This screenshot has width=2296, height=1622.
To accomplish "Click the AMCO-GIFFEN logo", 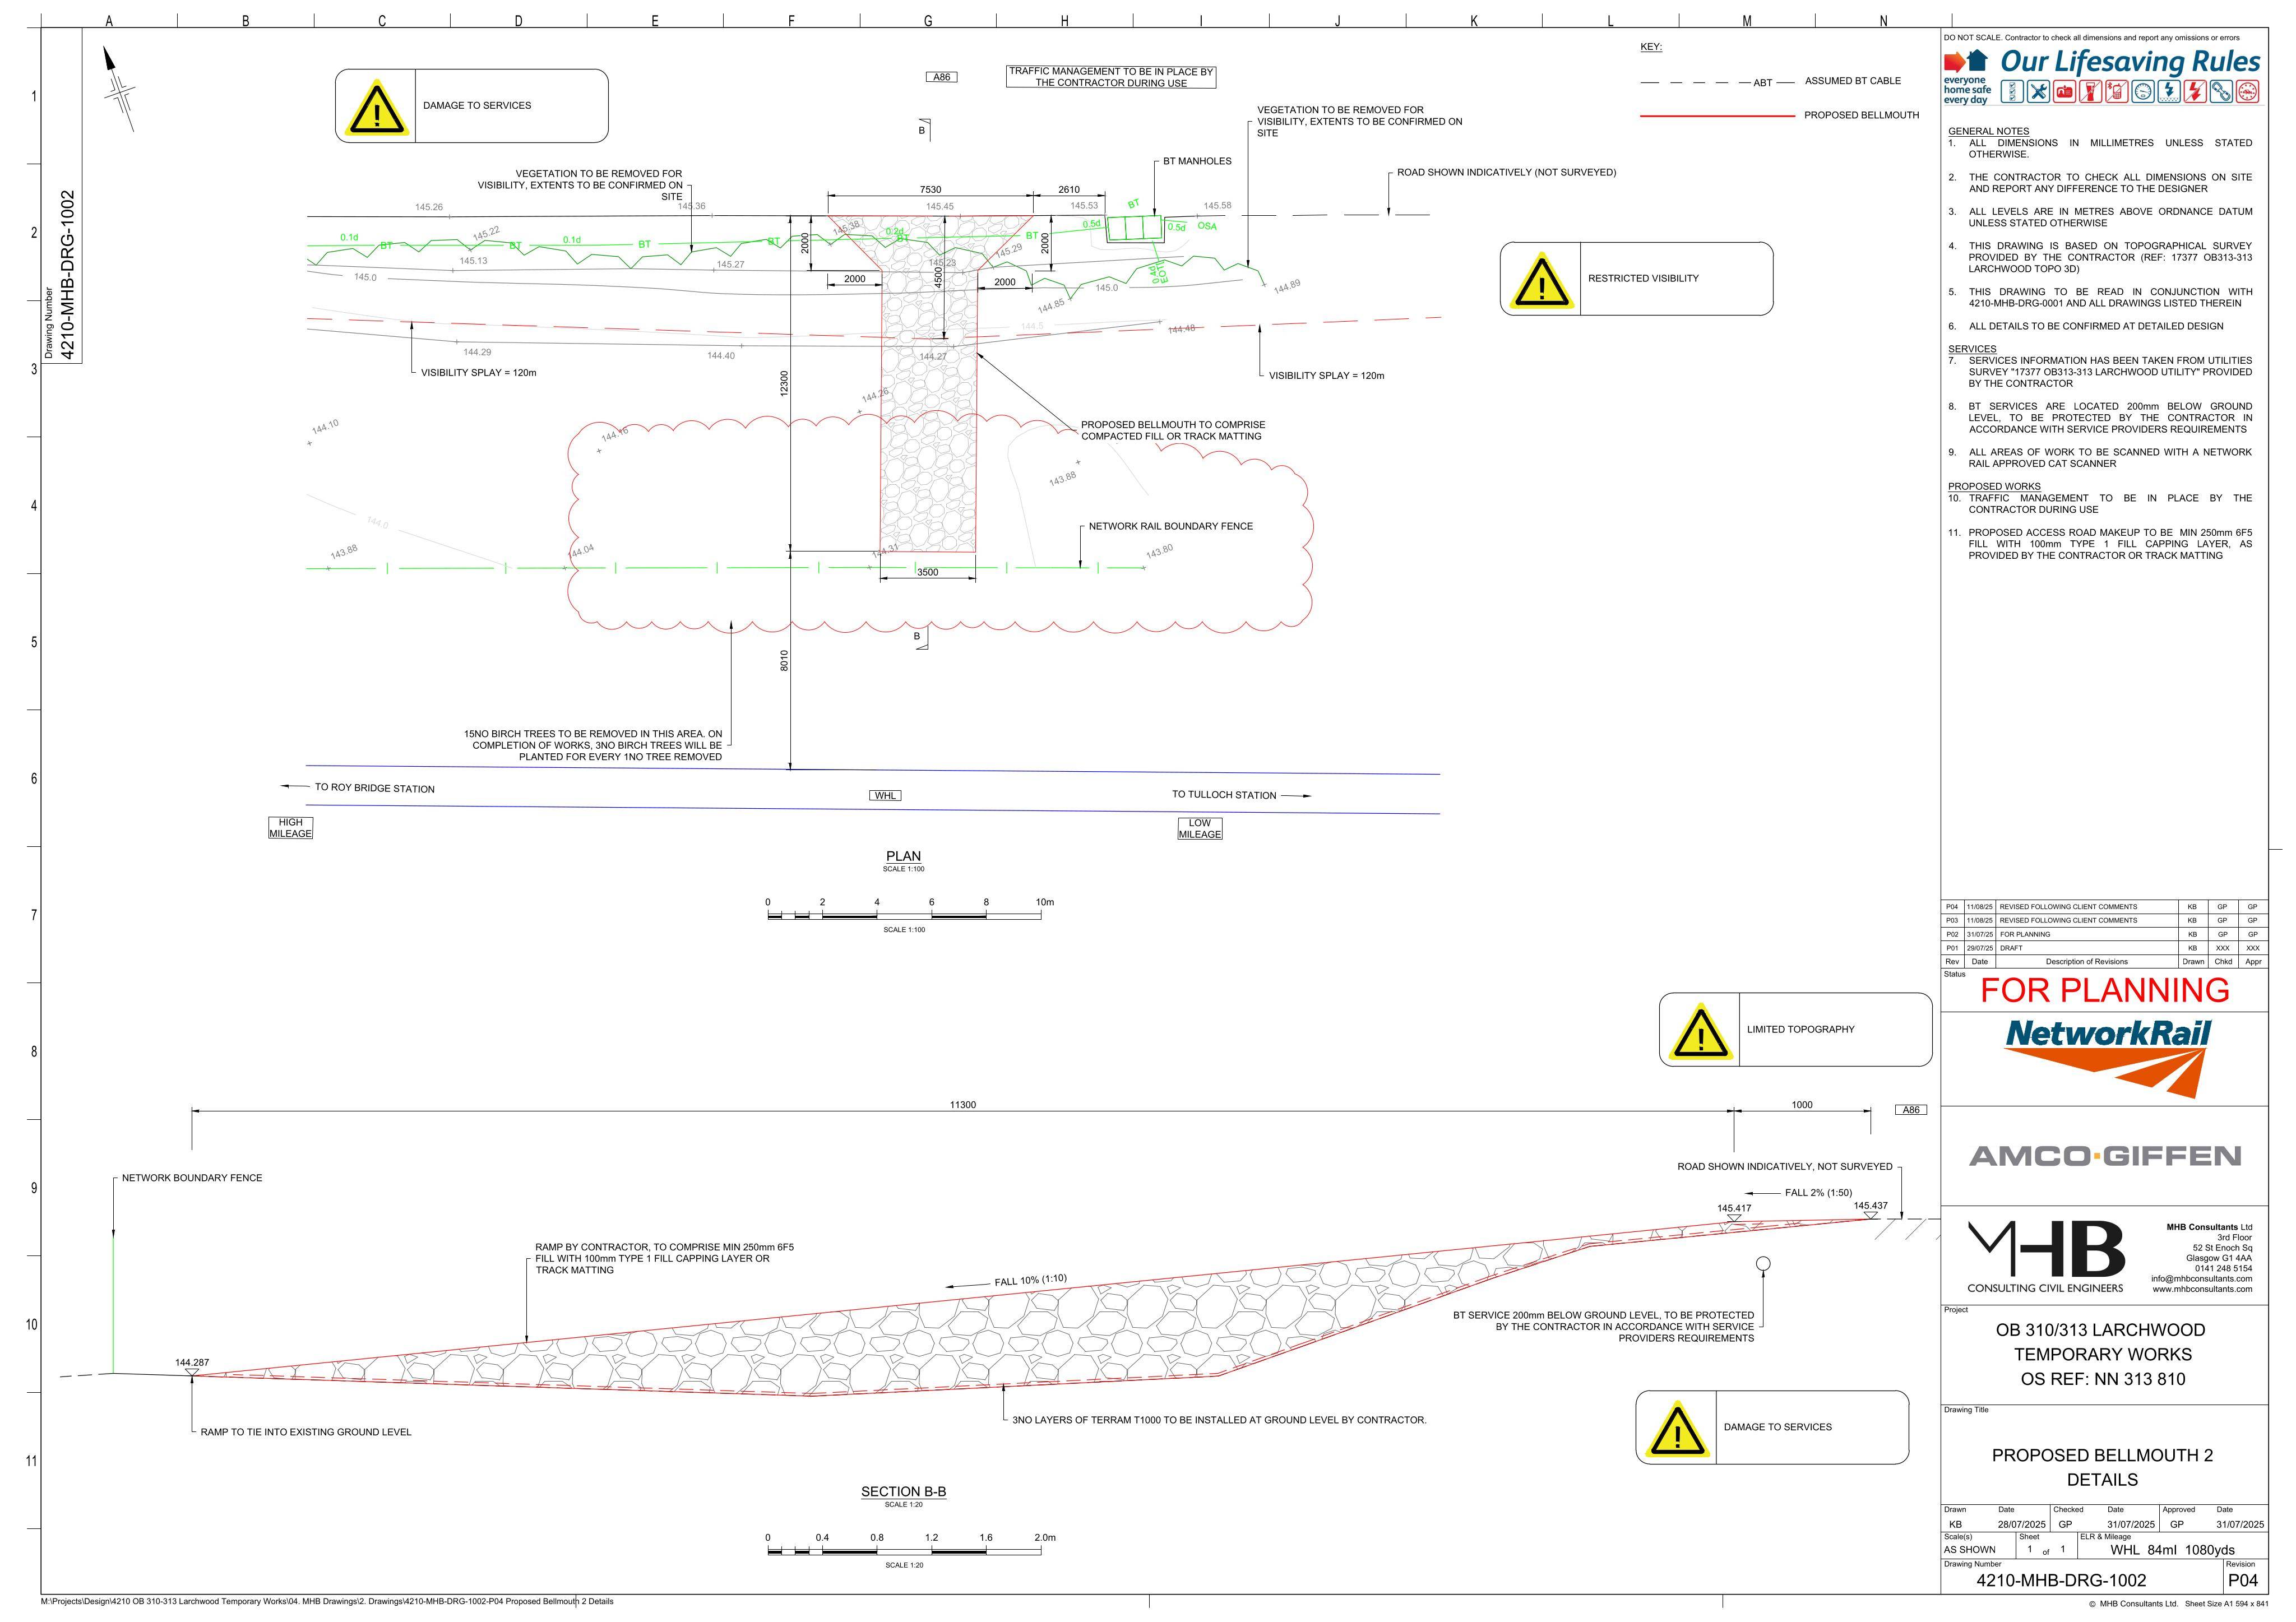I will [2105, 1157].
